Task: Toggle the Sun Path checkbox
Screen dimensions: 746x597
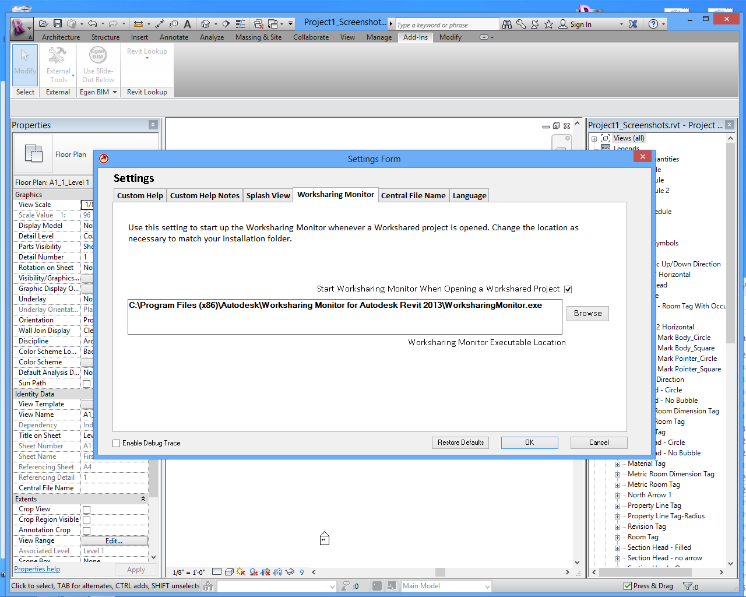Action: [86, 384]
